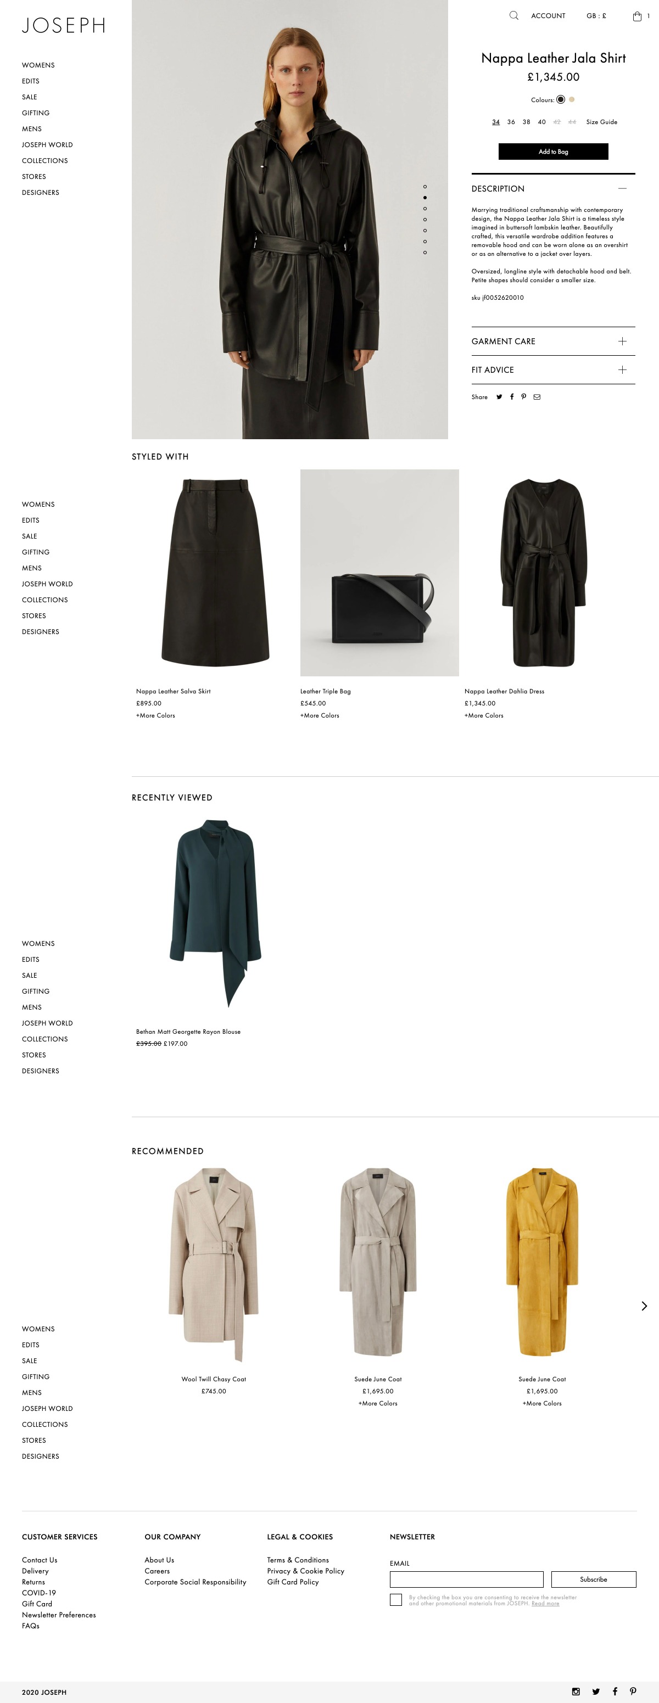Image resolution: width=659 pixels, height=1703 pixels.
Task: Share product by email envelope icon
Action: click(x=537, y=397)
